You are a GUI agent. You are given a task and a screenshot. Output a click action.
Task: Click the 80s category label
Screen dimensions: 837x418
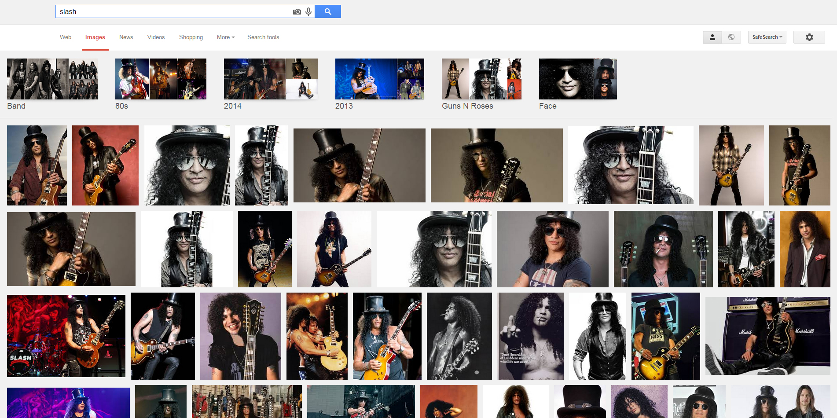121,106
